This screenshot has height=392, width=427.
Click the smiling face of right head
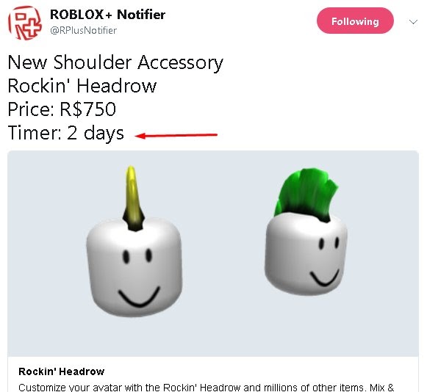(x=326, y=261)
